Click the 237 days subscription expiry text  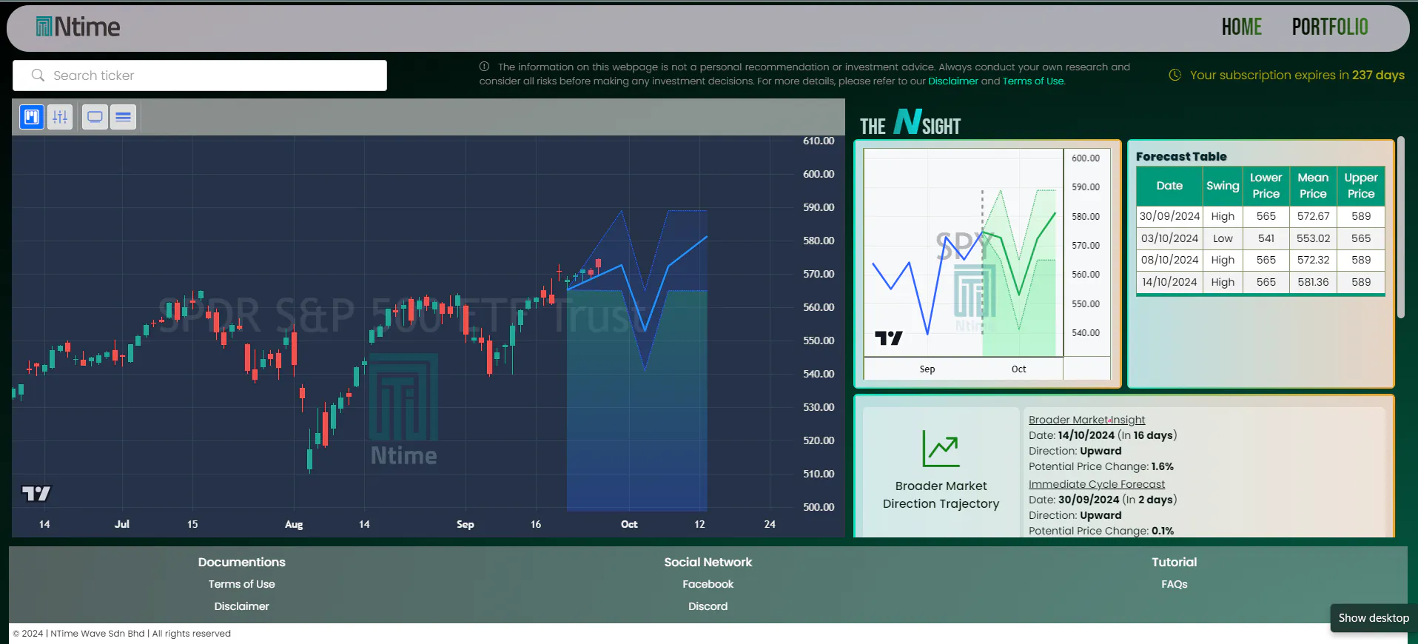pos(1378,75)
